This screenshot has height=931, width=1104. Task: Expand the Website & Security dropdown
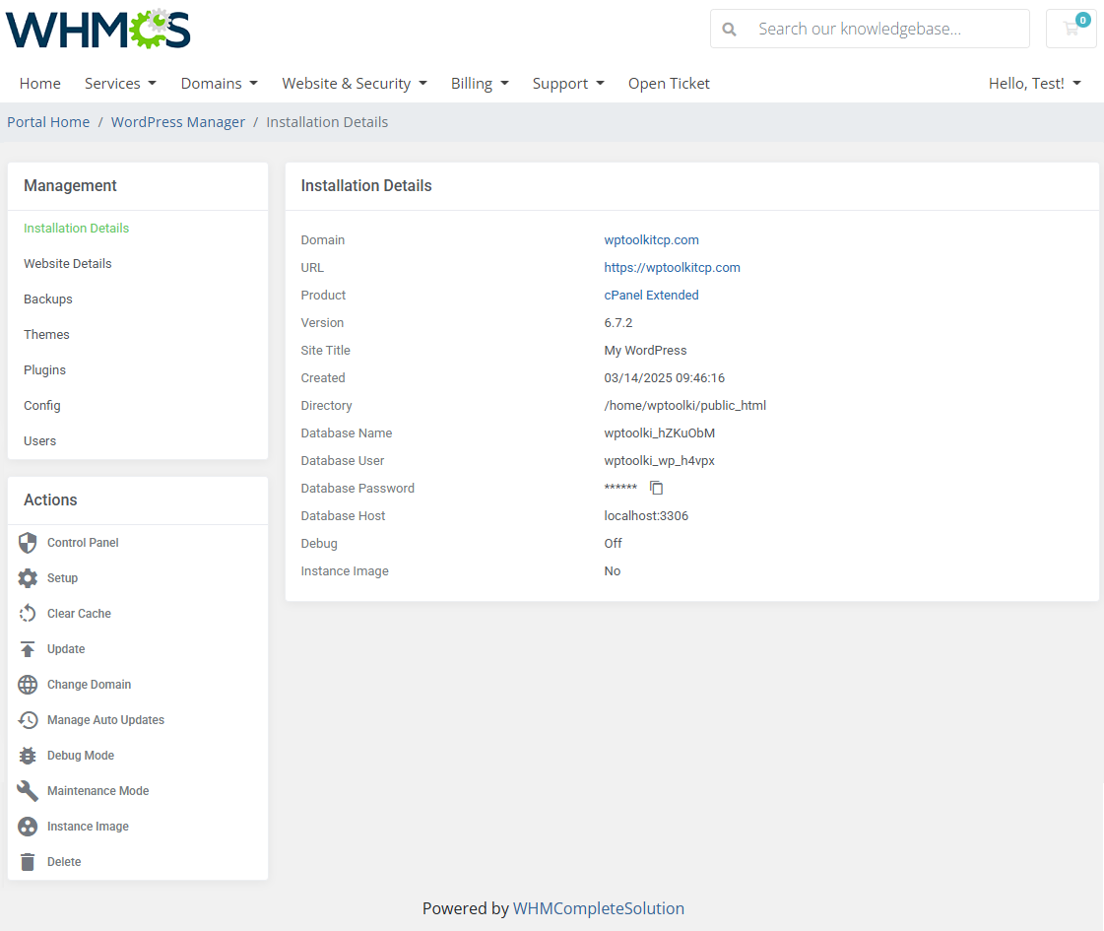point(355,83)
